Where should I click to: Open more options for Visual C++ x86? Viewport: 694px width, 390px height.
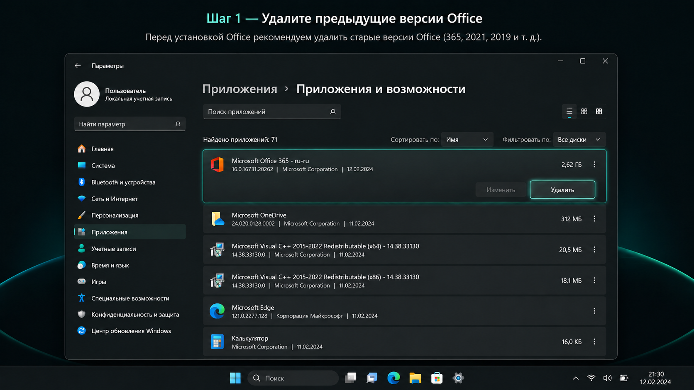tap(594, 281)
